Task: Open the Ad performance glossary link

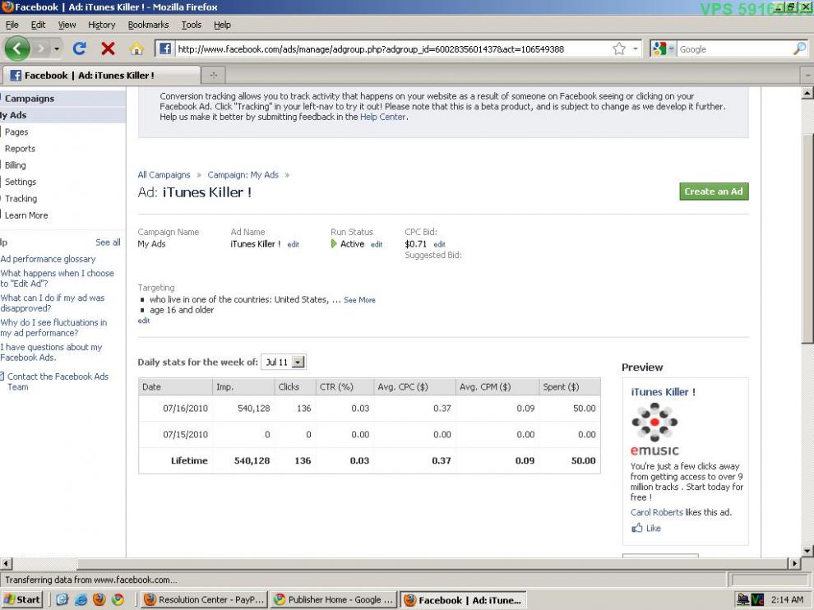Action: point(49,258)
